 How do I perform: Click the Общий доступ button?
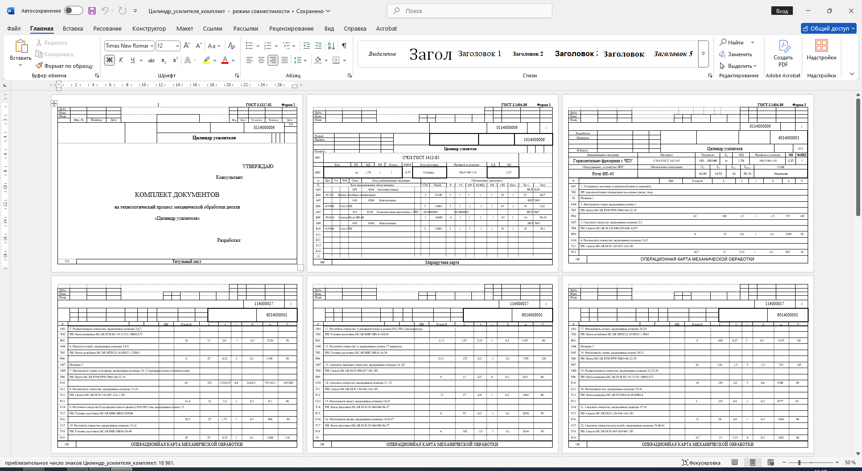tap(829, 28)
